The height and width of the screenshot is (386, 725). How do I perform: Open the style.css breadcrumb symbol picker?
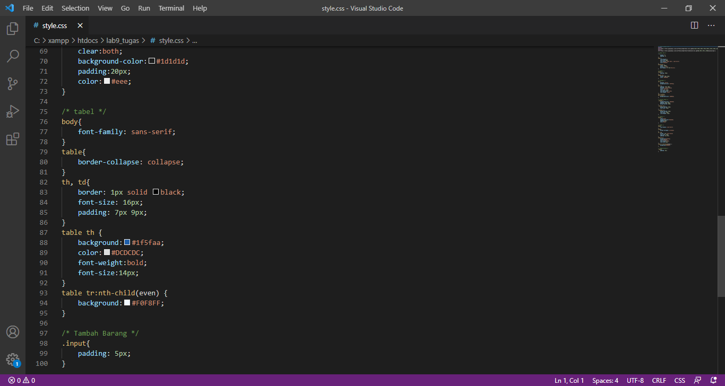coord(171,40)
